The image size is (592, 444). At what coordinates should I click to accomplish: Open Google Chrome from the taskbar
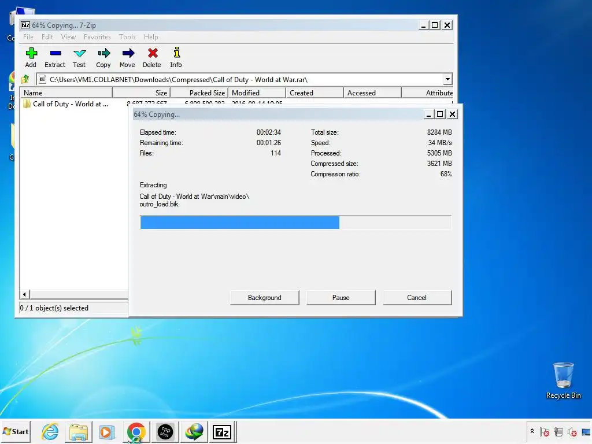(136, 431)
